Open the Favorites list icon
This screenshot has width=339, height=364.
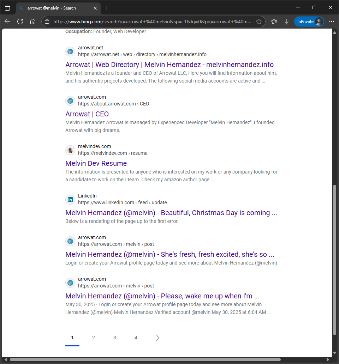point(274,22)
